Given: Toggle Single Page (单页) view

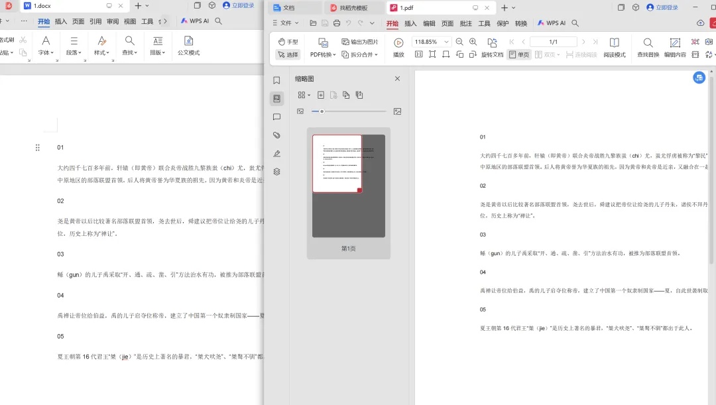Looking at the screenshot, I should pos(518,54).
